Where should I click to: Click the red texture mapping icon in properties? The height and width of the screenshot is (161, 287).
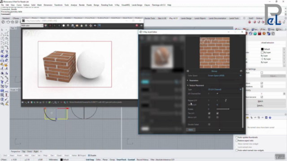click(260, 34)
